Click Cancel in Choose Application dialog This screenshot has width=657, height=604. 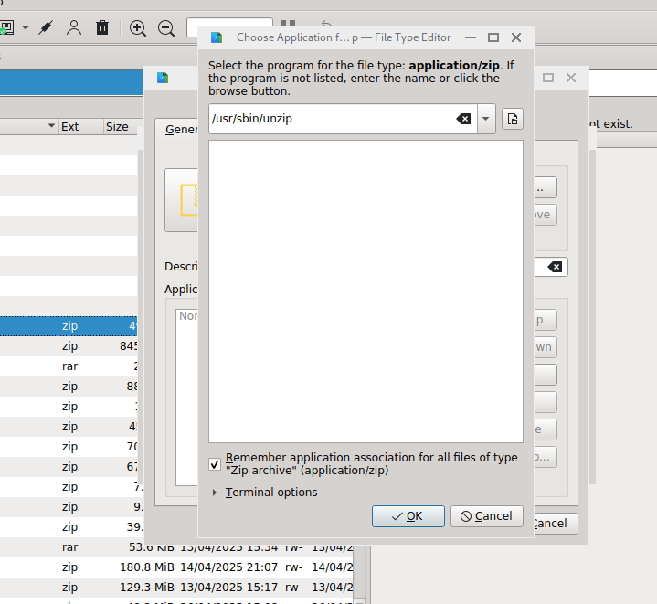point(486,516)
